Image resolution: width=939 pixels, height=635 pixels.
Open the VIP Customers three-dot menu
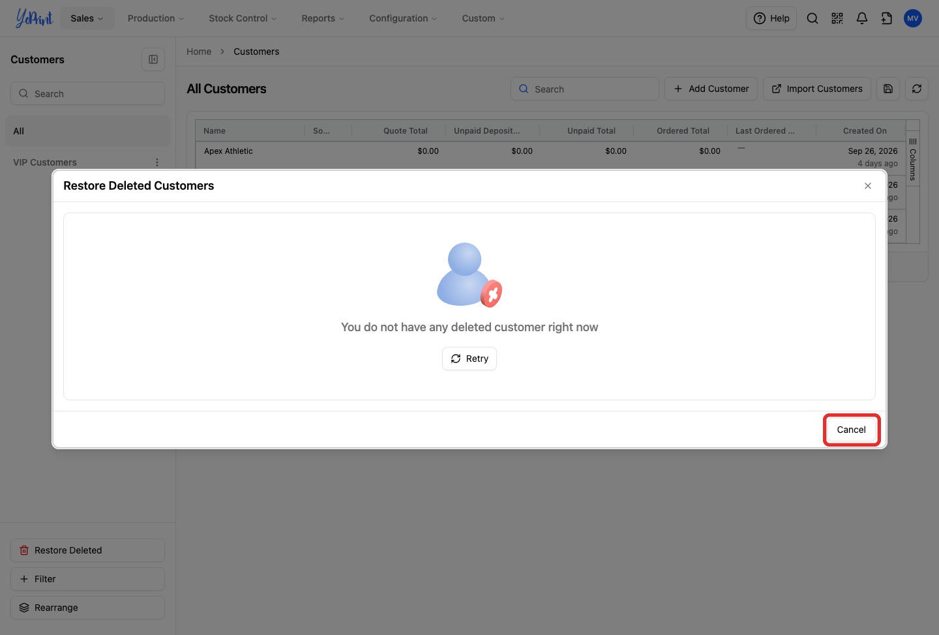point(157,162)
